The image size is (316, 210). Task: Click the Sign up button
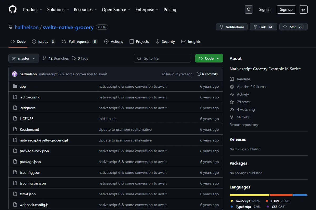coord(286,9)
